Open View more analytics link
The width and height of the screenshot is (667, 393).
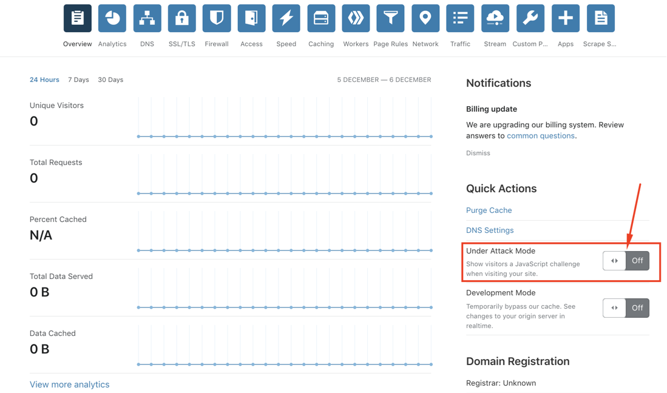(69, 385)
